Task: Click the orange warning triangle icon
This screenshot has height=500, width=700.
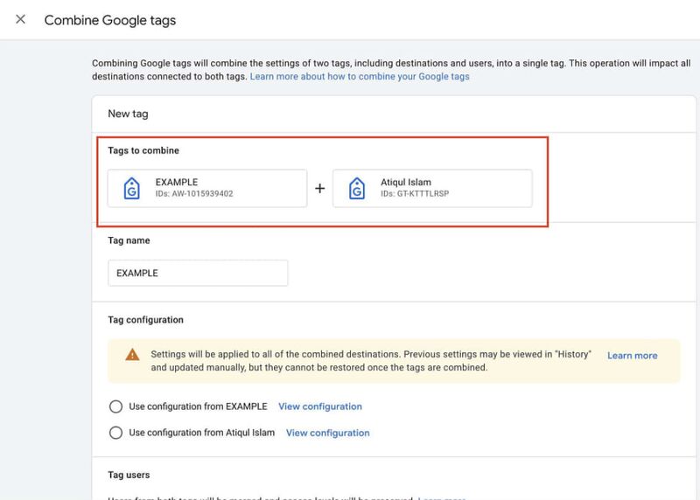Action: 132,355
